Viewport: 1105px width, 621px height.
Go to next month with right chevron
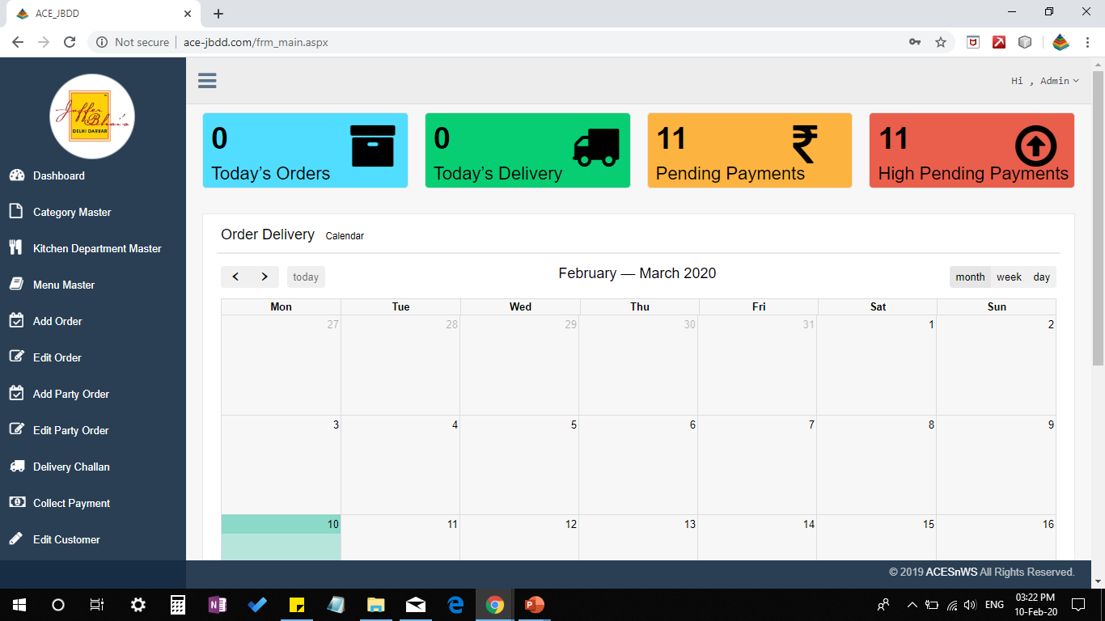[265, 277]
